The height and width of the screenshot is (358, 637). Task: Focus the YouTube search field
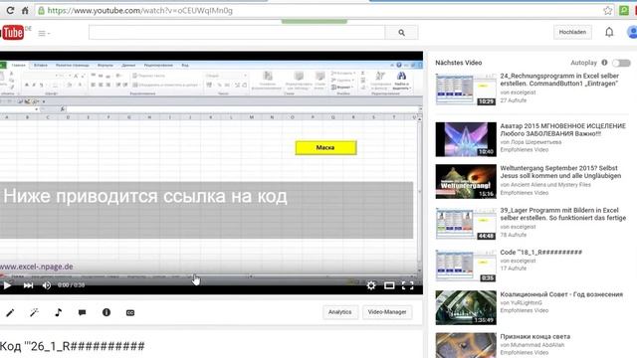(x=237, y=33)
